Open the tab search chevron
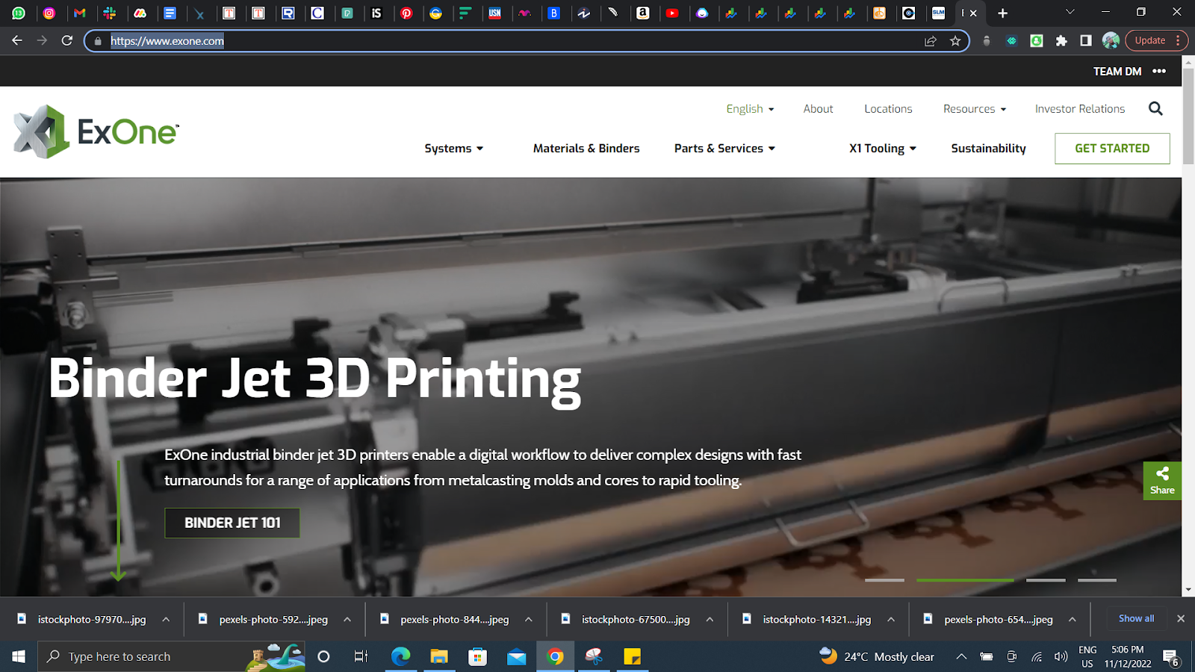 coord(1070,12)
